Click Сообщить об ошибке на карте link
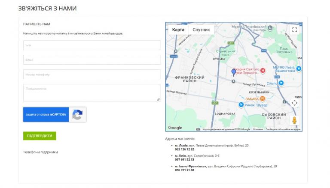 283,129
